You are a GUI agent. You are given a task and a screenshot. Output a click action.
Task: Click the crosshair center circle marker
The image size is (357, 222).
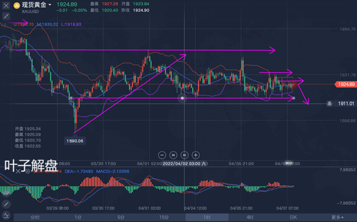pos(182,98)
